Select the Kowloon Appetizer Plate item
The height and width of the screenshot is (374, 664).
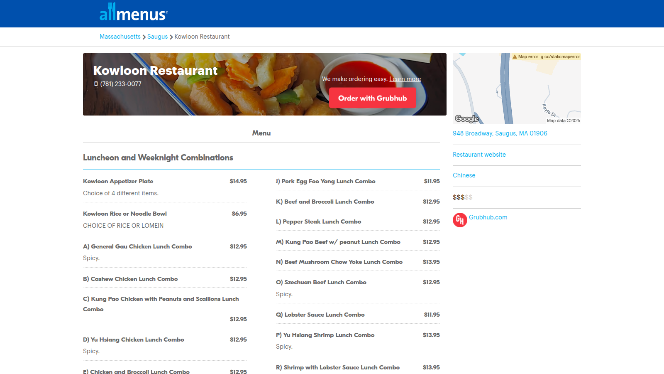118,181
